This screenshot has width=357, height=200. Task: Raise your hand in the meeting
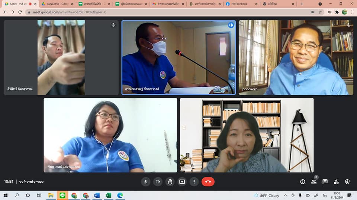tap(170, 181)
